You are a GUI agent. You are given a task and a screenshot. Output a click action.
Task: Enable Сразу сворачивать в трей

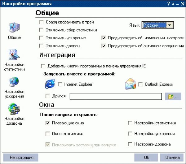click(42, 22)
